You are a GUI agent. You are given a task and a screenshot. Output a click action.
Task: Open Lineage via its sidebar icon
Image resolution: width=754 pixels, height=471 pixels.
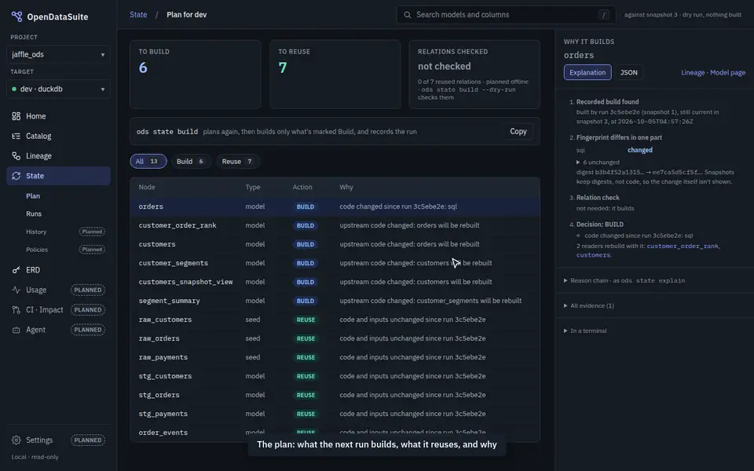click(16, 155)
